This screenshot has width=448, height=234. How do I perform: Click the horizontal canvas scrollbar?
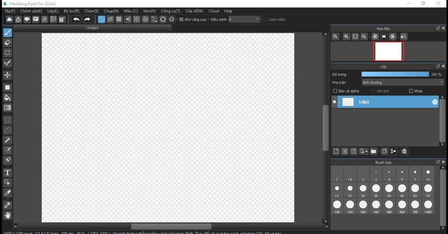(171, 226)
